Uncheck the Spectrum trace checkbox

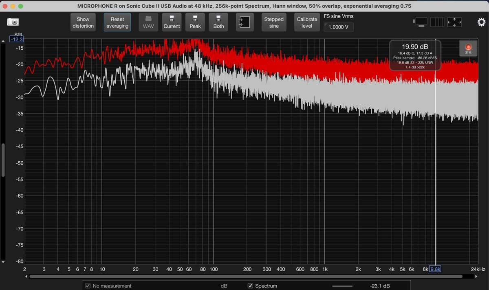pyautogui.click(x=250, y=286)
